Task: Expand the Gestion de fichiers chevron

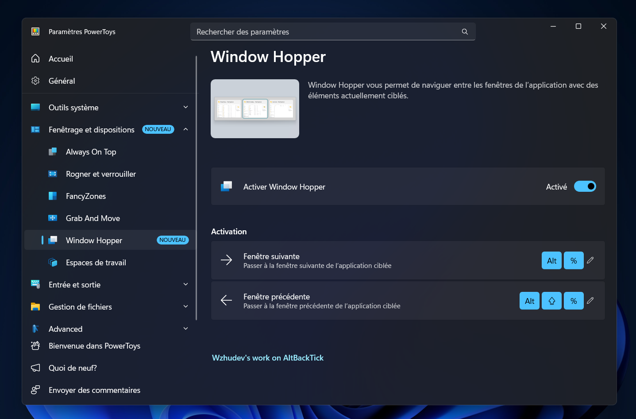Action: pos(186,306)
